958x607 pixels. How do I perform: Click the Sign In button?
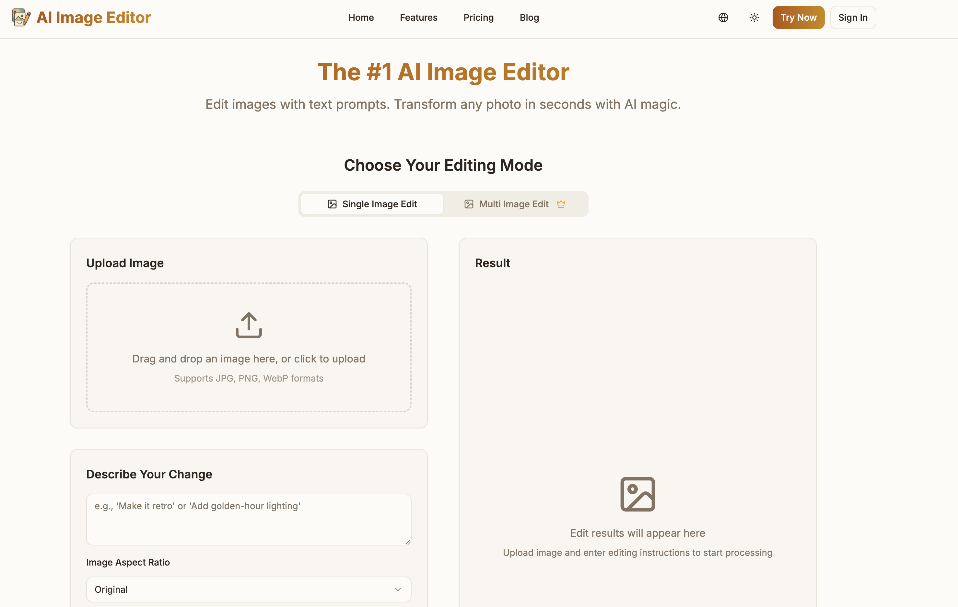pyautogui.click(x=853, y=17)
